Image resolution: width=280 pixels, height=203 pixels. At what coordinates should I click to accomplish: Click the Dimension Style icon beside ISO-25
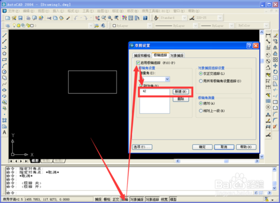192,18
